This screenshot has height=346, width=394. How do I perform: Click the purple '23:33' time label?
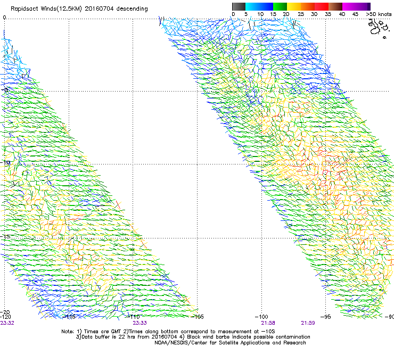[139, 323]
